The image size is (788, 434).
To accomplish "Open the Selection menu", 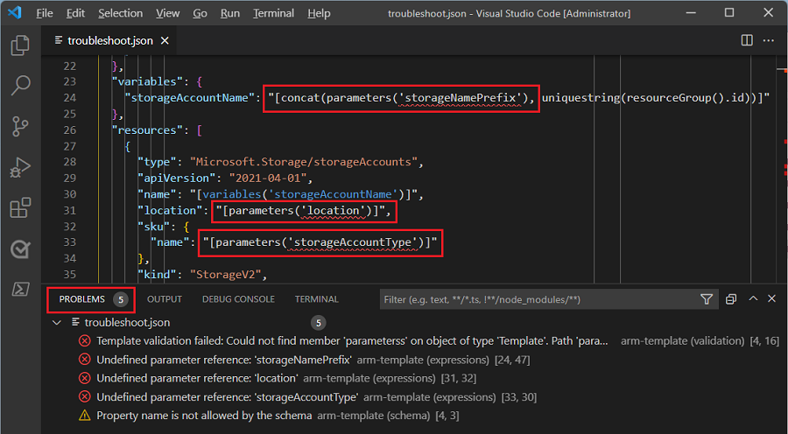I will (x=120, y=13).
